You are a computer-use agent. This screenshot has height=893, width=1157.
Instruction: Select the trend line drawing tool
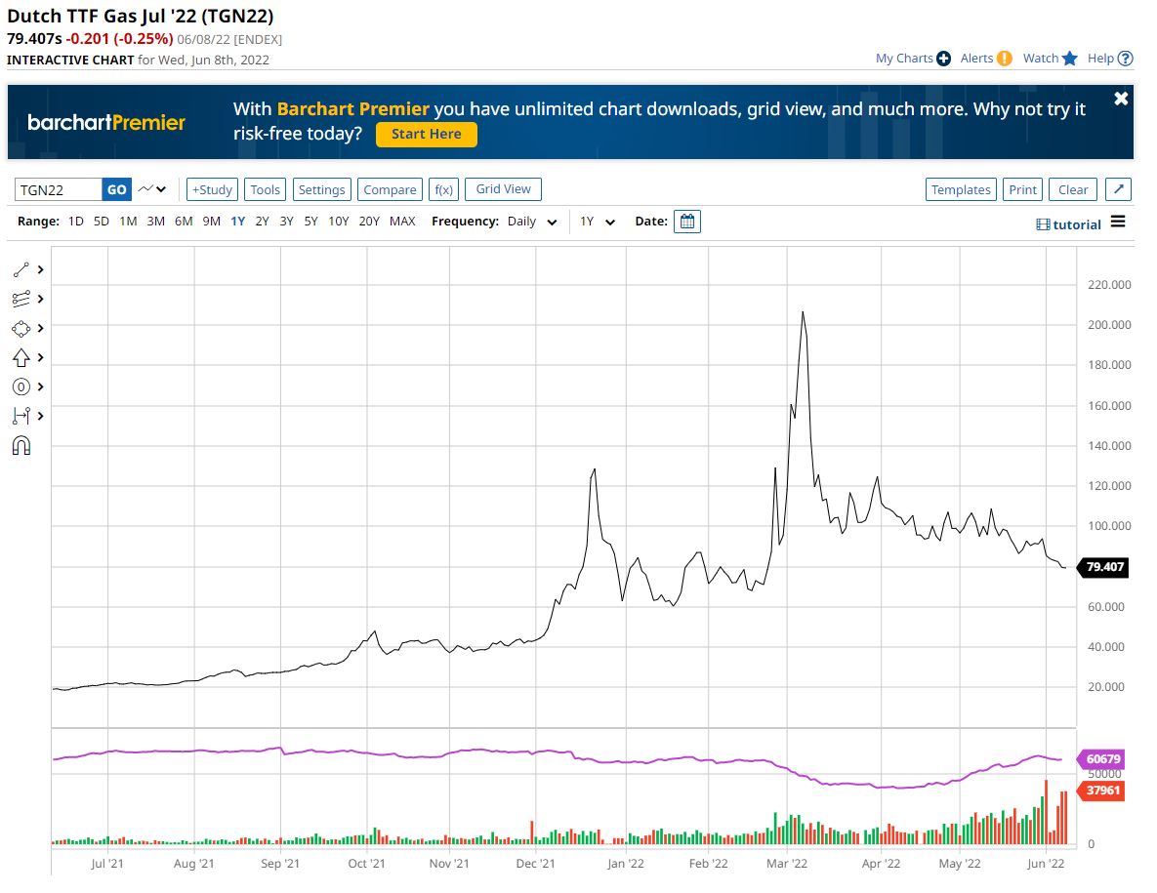tap(21, 269)
